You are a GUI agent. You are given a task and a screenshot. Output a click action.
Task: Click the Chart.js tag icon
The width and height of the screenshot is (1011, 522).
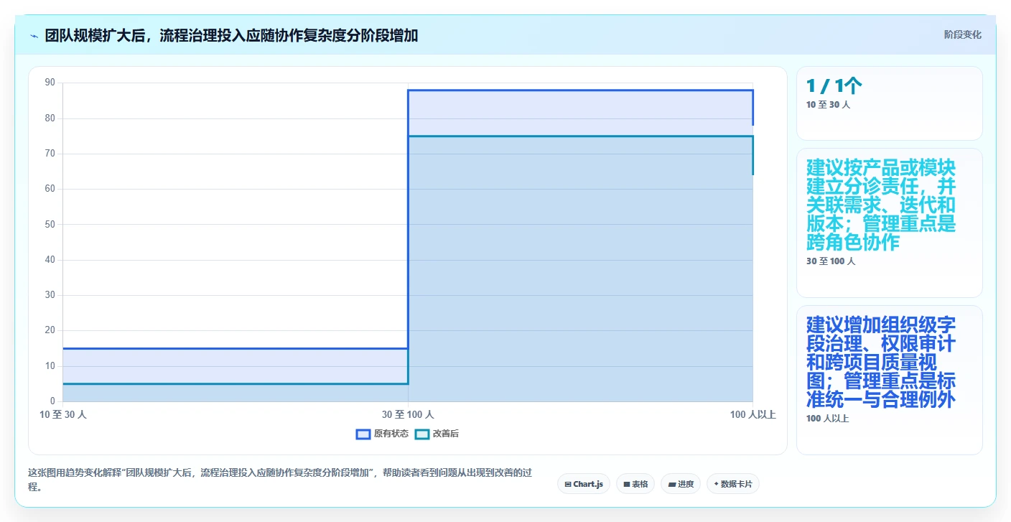click(x=568, y=485)
